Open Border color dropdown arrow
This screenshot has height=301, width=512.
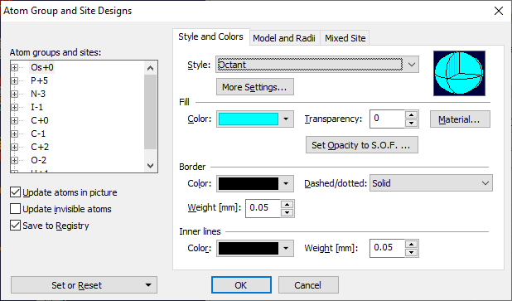286,184
